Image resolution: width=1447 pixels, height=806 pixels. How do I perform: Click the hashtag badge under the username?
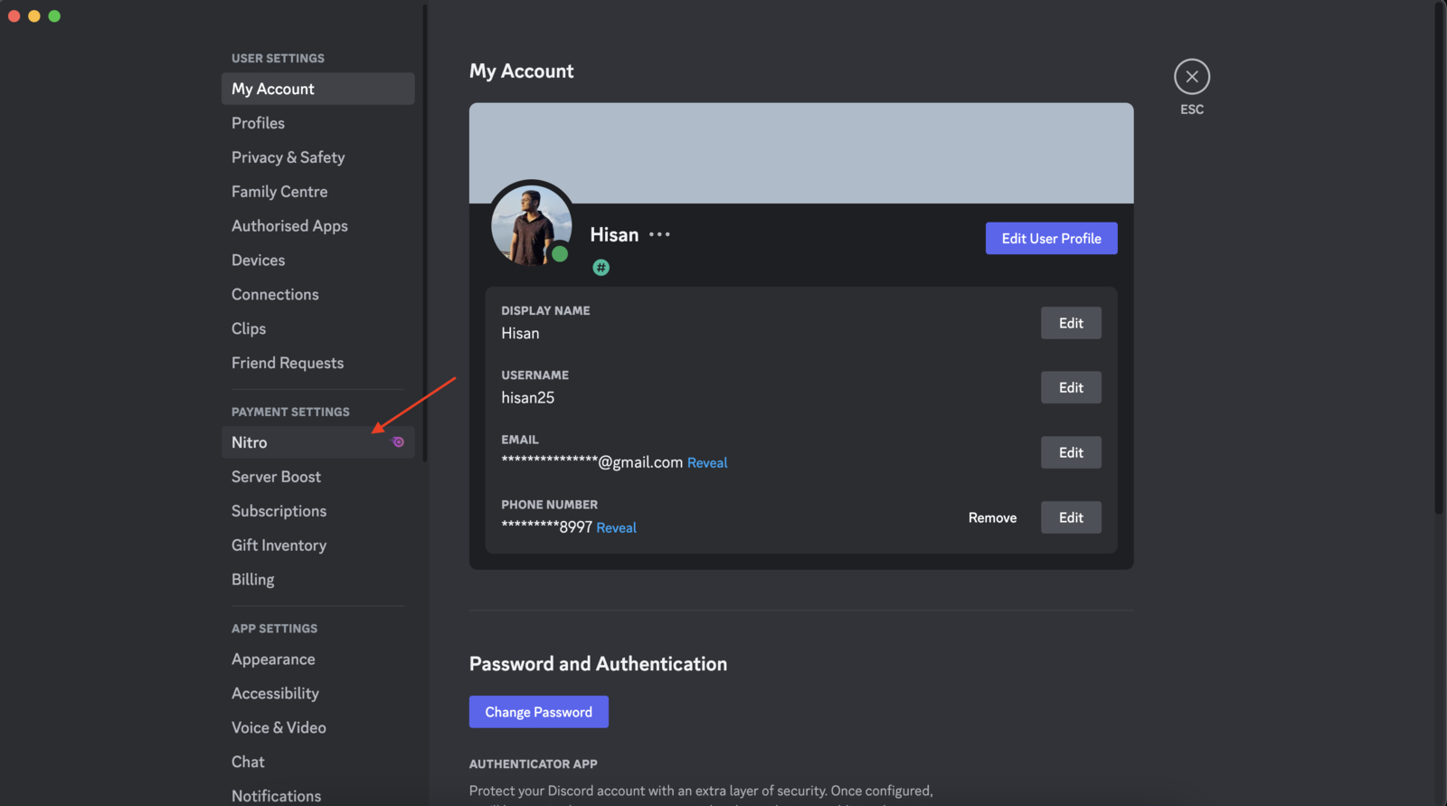click(601, 268)
